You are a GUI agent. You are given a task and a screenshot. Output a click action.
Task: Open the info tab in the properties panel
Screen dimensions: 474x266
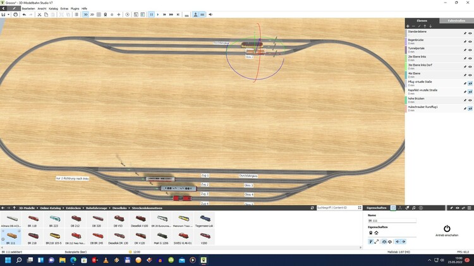(421, 208)
